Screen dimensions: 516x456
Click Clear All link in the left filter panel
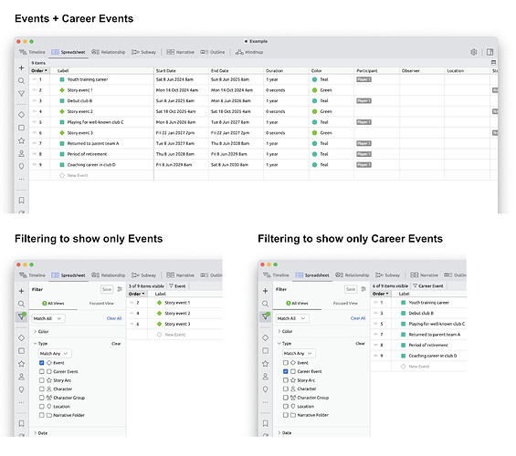[114, 318]
